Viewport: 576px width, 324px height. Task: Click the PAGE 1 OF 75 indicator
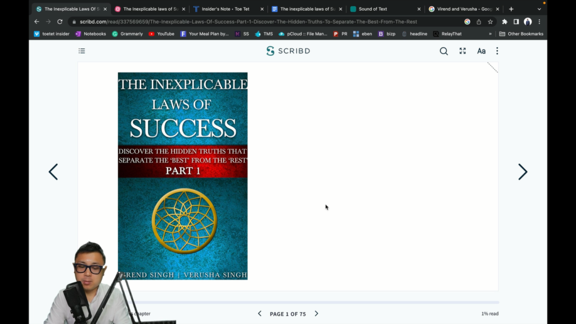pos(288,314)
